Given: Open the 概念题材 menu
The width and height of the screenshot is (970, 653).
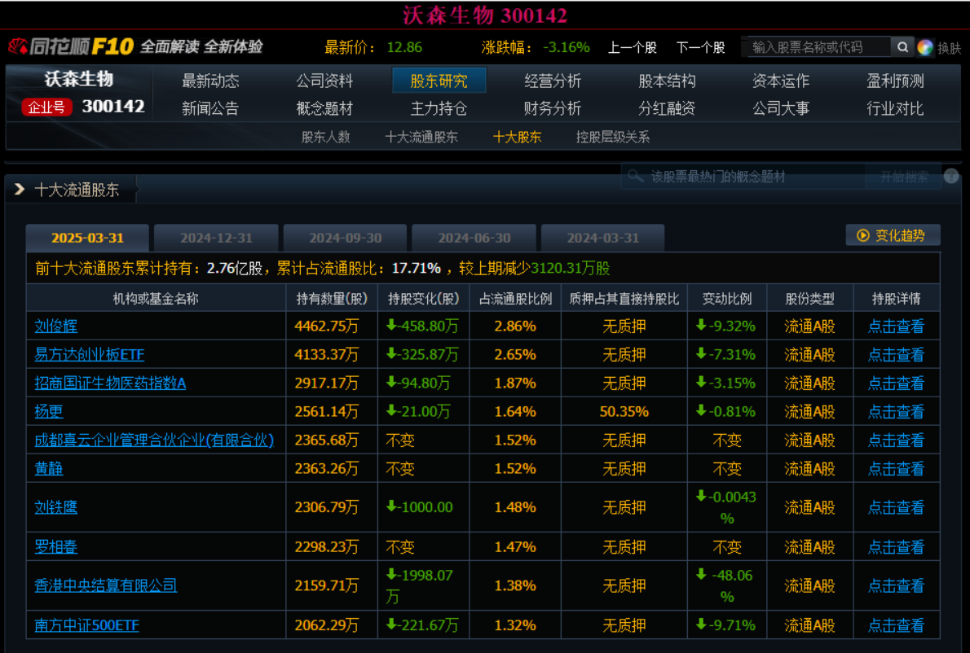Looking at the screenshot, I should [x=324, y=109].
